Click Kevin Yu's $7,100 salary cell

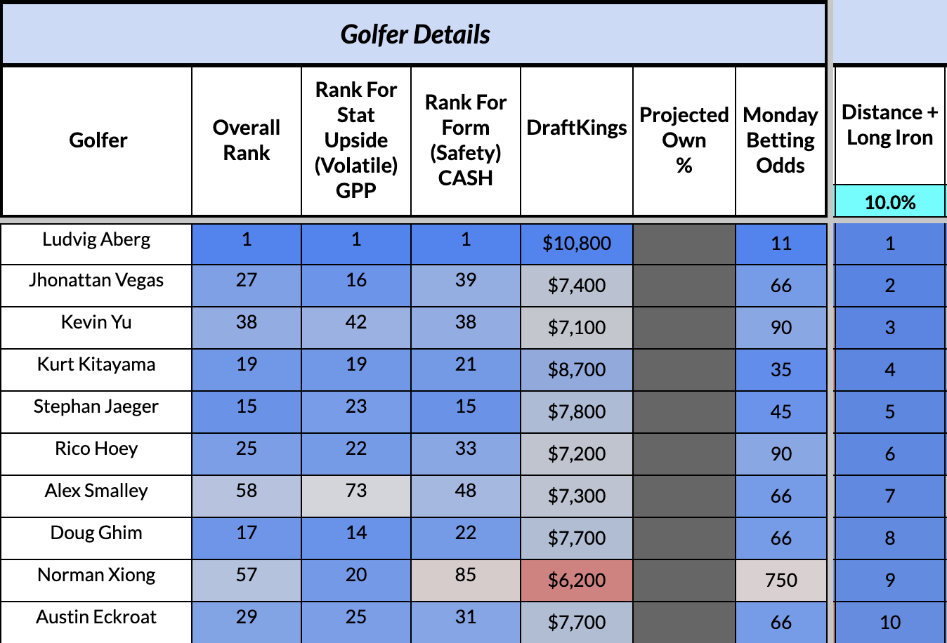[x=577, y=328]
